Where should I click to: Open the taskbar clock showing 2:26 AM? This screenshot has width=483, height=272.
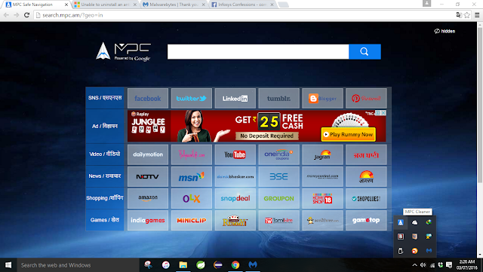[x=467, y=265]
